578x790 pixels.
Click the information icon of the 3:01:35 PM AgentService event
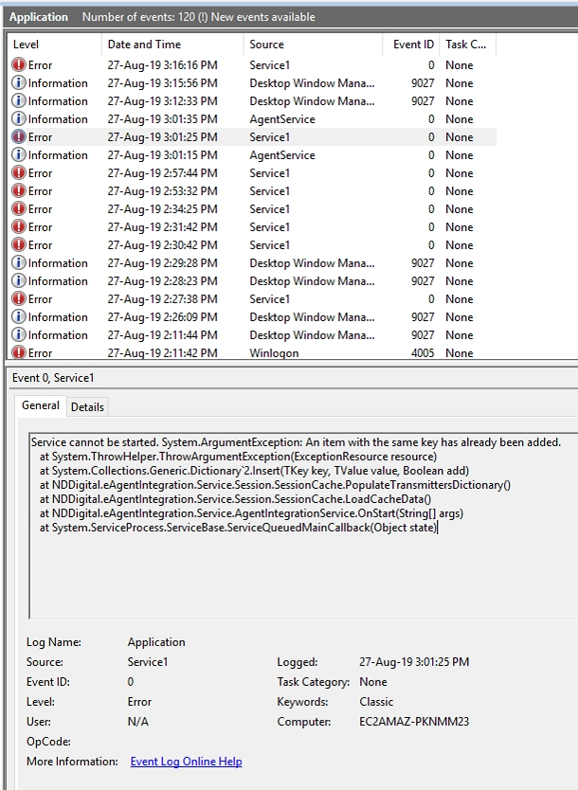click(x=19, y=119)
